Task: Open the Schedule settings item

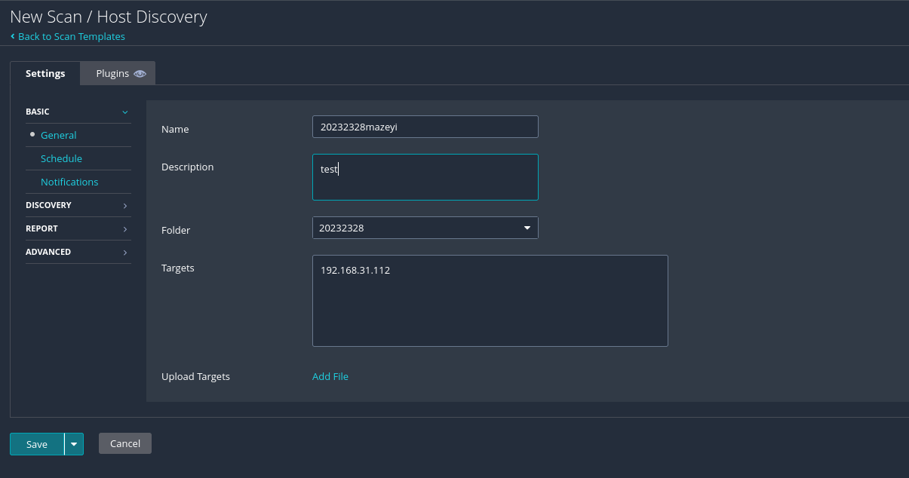Action: (61, 159)
